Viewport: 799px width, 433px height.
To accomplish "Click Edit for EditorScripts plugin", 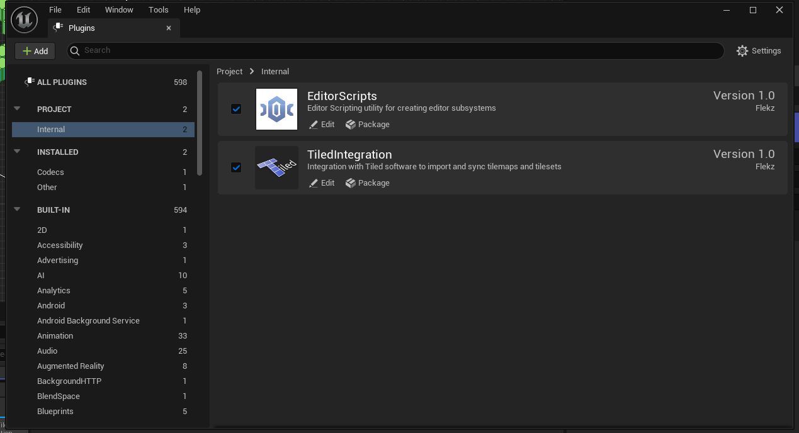I will (x=322, y=125).
